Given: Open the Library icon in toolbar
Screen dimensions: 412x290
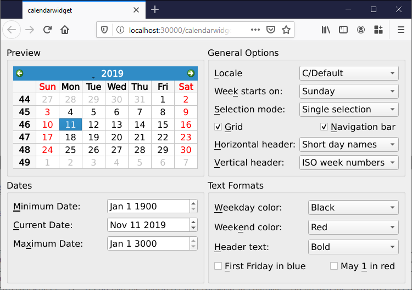Looking at the screenshot, I should tap(326, 30).
